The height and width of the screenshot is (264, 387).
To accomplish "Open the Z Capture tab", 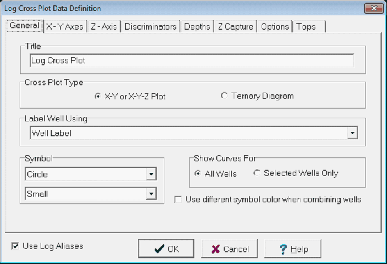I will [x=235, y=27].
